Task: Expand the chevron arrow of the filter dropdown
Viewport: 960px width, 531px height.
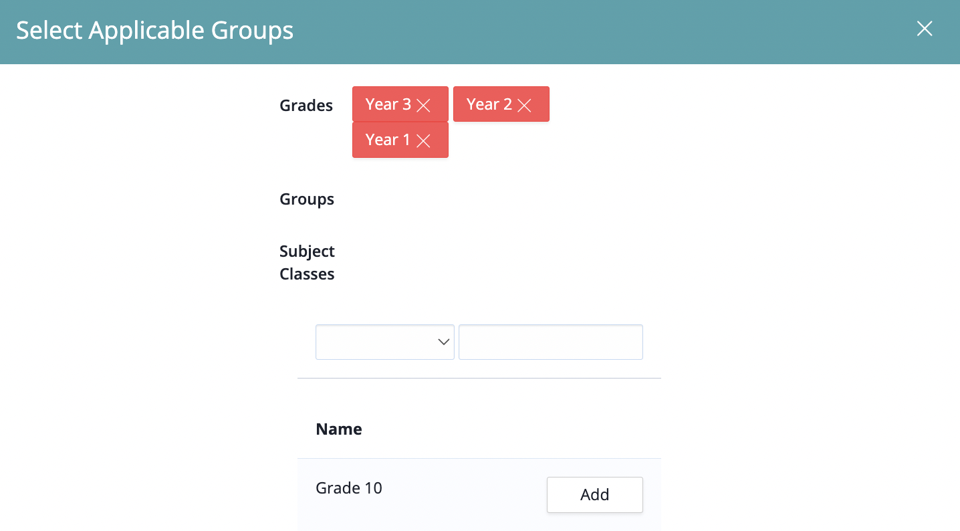Action: tap(443, 342)
